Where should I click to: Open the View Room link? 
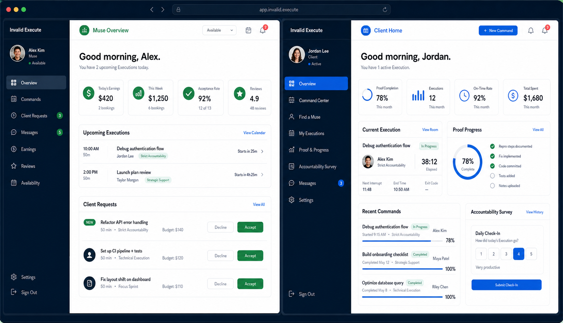[x=430, y=130]
